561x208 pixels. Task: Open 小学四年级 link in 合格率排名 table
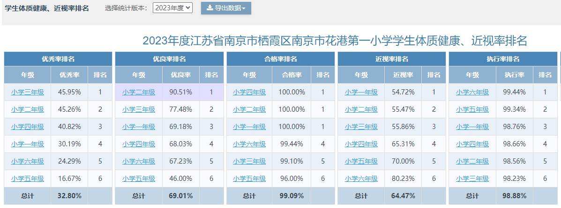[x=249, y=92]
